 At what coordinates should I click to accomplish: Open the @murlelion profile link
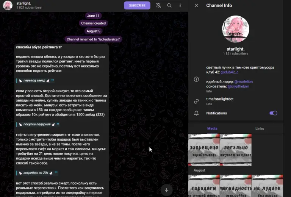(x=244, y=81)
